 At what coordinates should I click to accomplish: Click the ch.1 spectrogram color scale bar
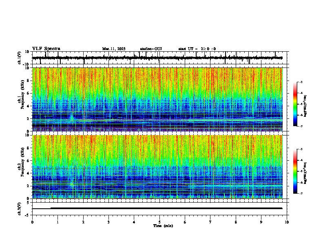[x=295, y=104]
